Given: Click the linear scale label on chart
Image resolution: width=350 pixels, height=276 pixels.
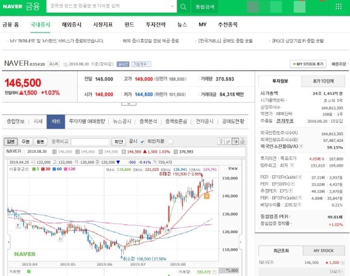Looking at the screenshot, I should tap(233, 168).
